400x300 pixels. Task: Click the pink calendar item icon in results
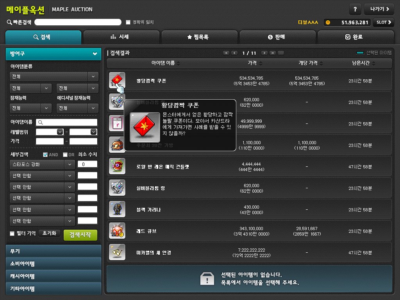coord(117,123)
